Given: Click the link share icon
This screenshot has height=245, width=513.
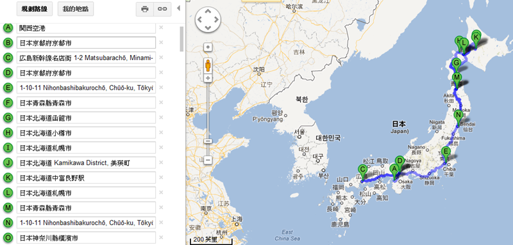Looking at the screenshot, I should [163, 9].
